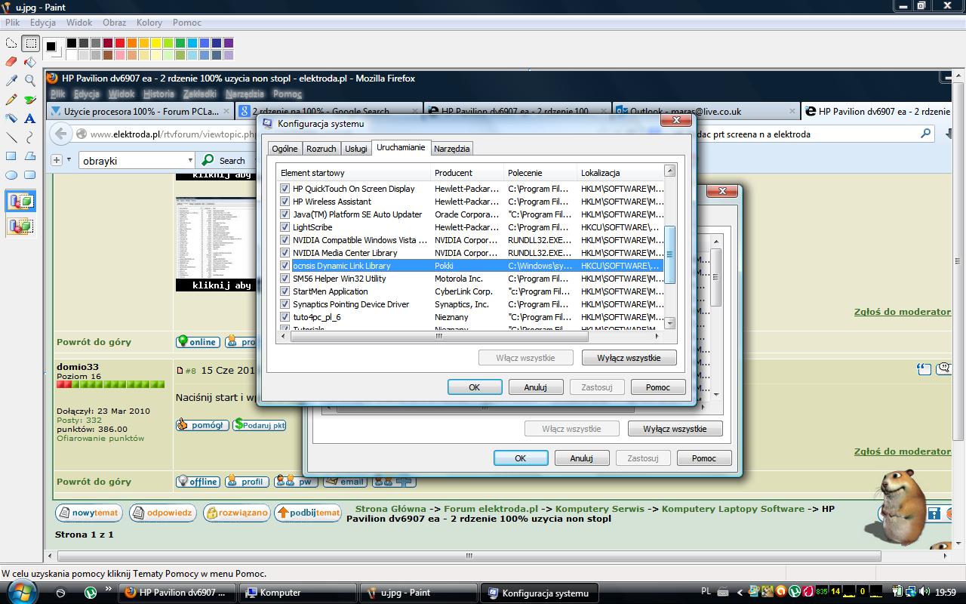Activate the Fill with color bucket tool
This screenshot has width=966, height=604.
30,62
